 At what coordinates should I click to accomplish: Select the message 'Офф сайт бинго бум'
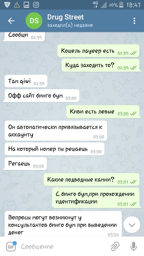coord(41,95)
